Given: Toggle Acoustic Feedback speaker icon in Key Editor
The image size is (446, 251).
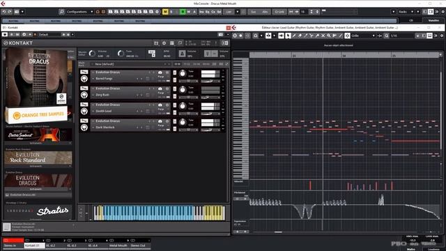Looking at the screenshot, I should click(x=282, y=36).
